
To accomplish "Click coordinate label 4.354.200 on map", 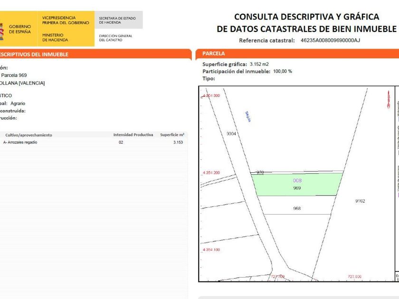I will pos(211,173).
